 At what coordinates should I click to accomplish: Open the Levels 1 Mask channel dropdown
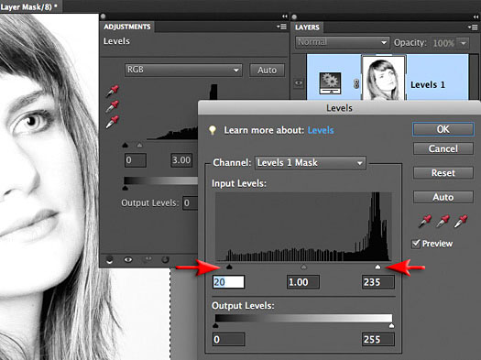(311, 162)
